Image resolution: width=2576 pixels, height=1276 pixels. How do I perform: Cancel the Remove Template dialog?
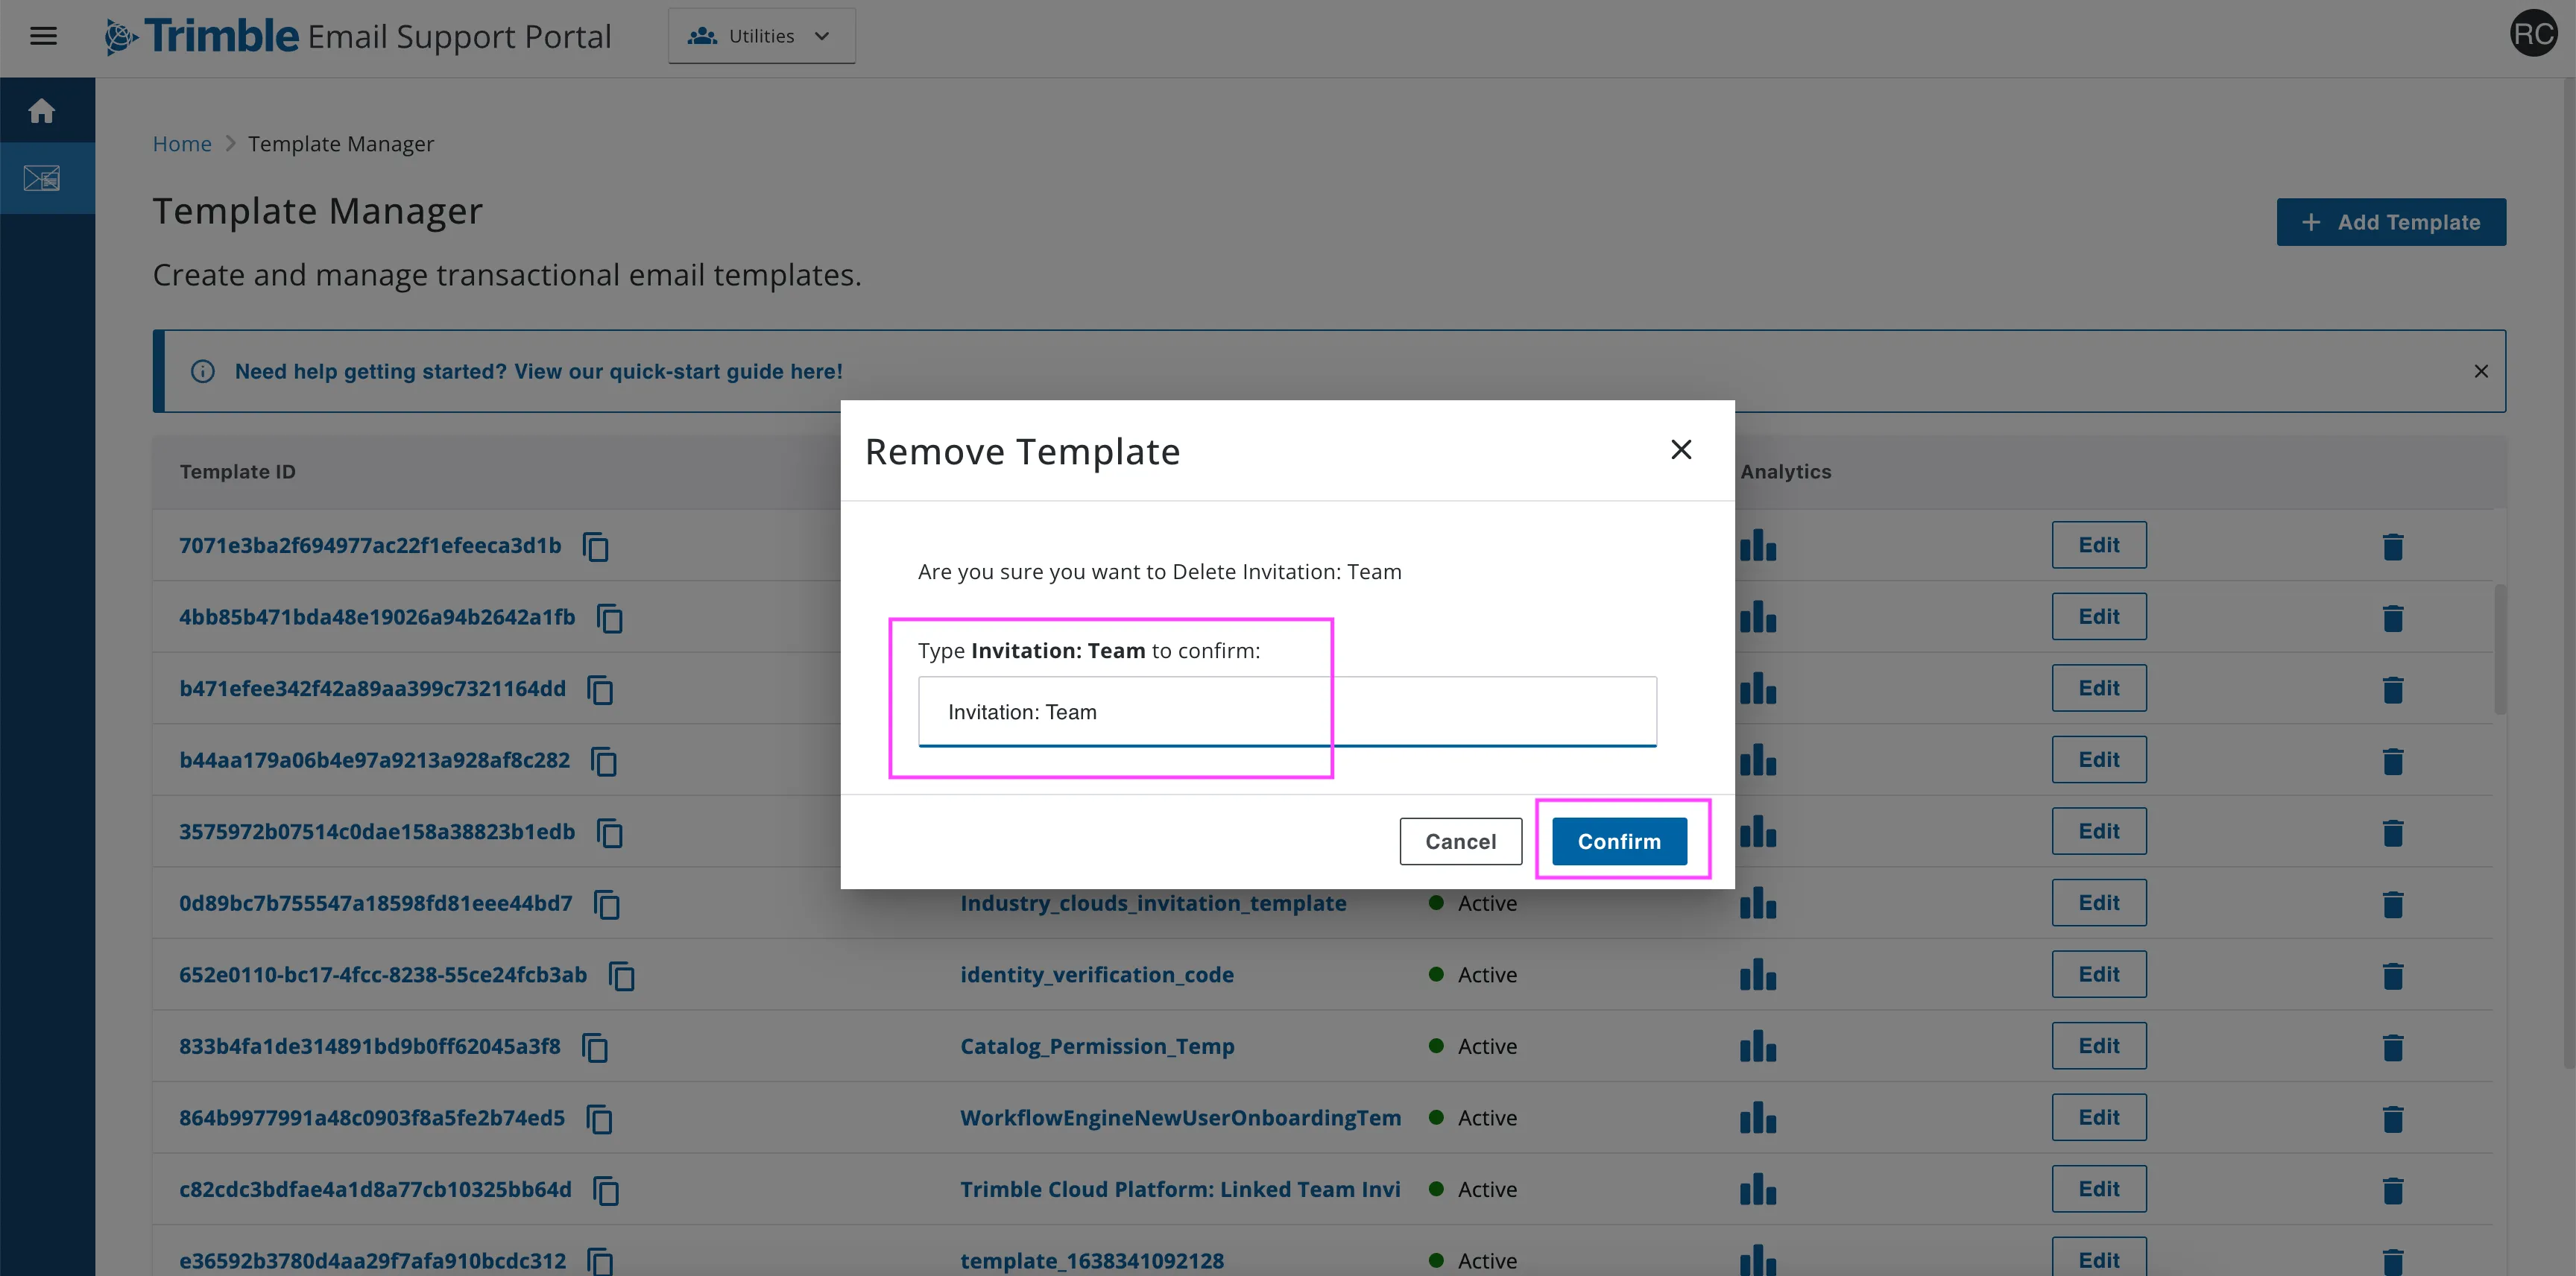click(x=1460, y=841)
